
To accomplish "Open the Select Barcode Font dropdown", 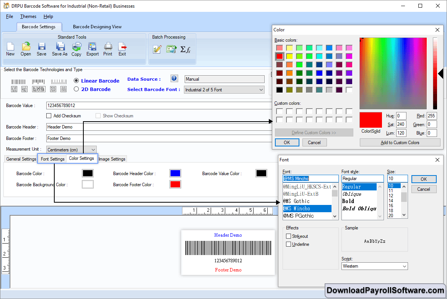I will coord(262,89).
